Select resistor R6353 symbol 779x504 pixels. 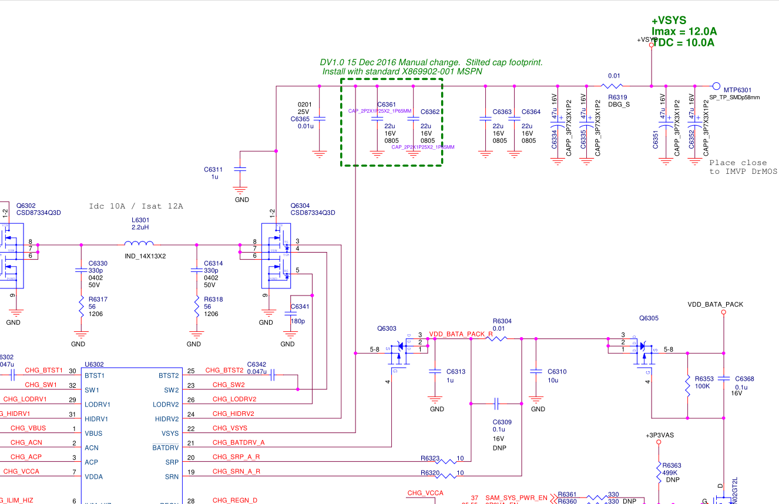point(687,385)
